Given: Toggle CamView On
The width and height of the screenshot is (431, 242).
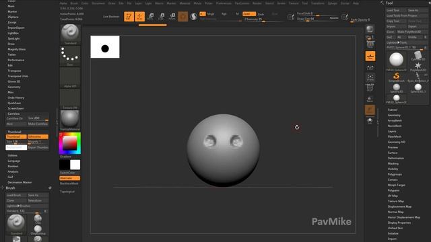Looking at the screenshot, I should [16, 118].
